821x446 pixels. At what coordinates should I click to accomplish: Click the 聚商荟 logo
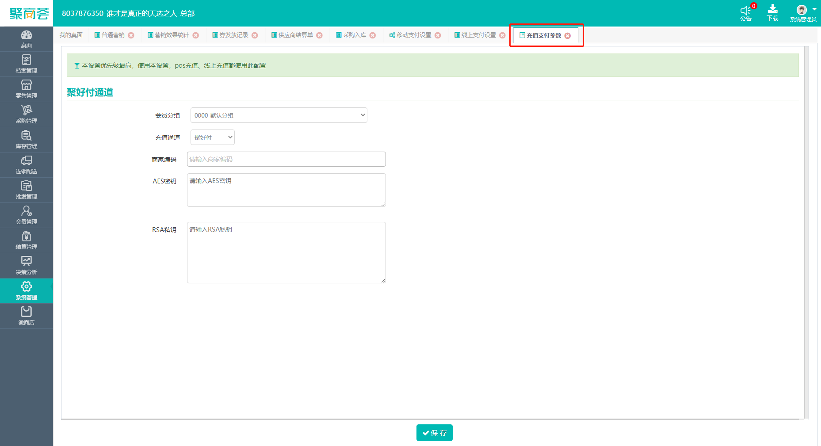pyautogui.click(x=29, y=14)
